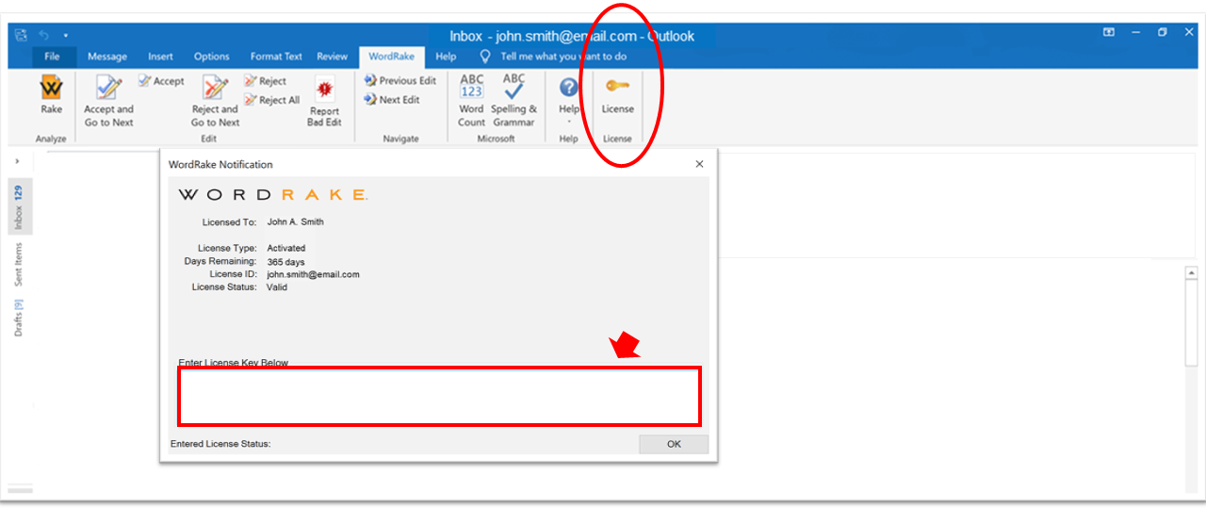1206x508 pixels.
Task: Switch to the Message tab
Action: point(107,57)
